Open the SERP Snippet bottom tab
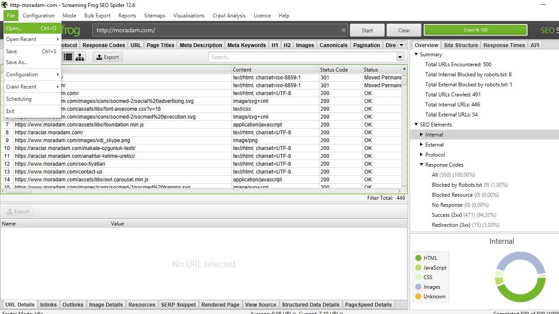Viewport: 559px width, 314px height. (178, 305)
